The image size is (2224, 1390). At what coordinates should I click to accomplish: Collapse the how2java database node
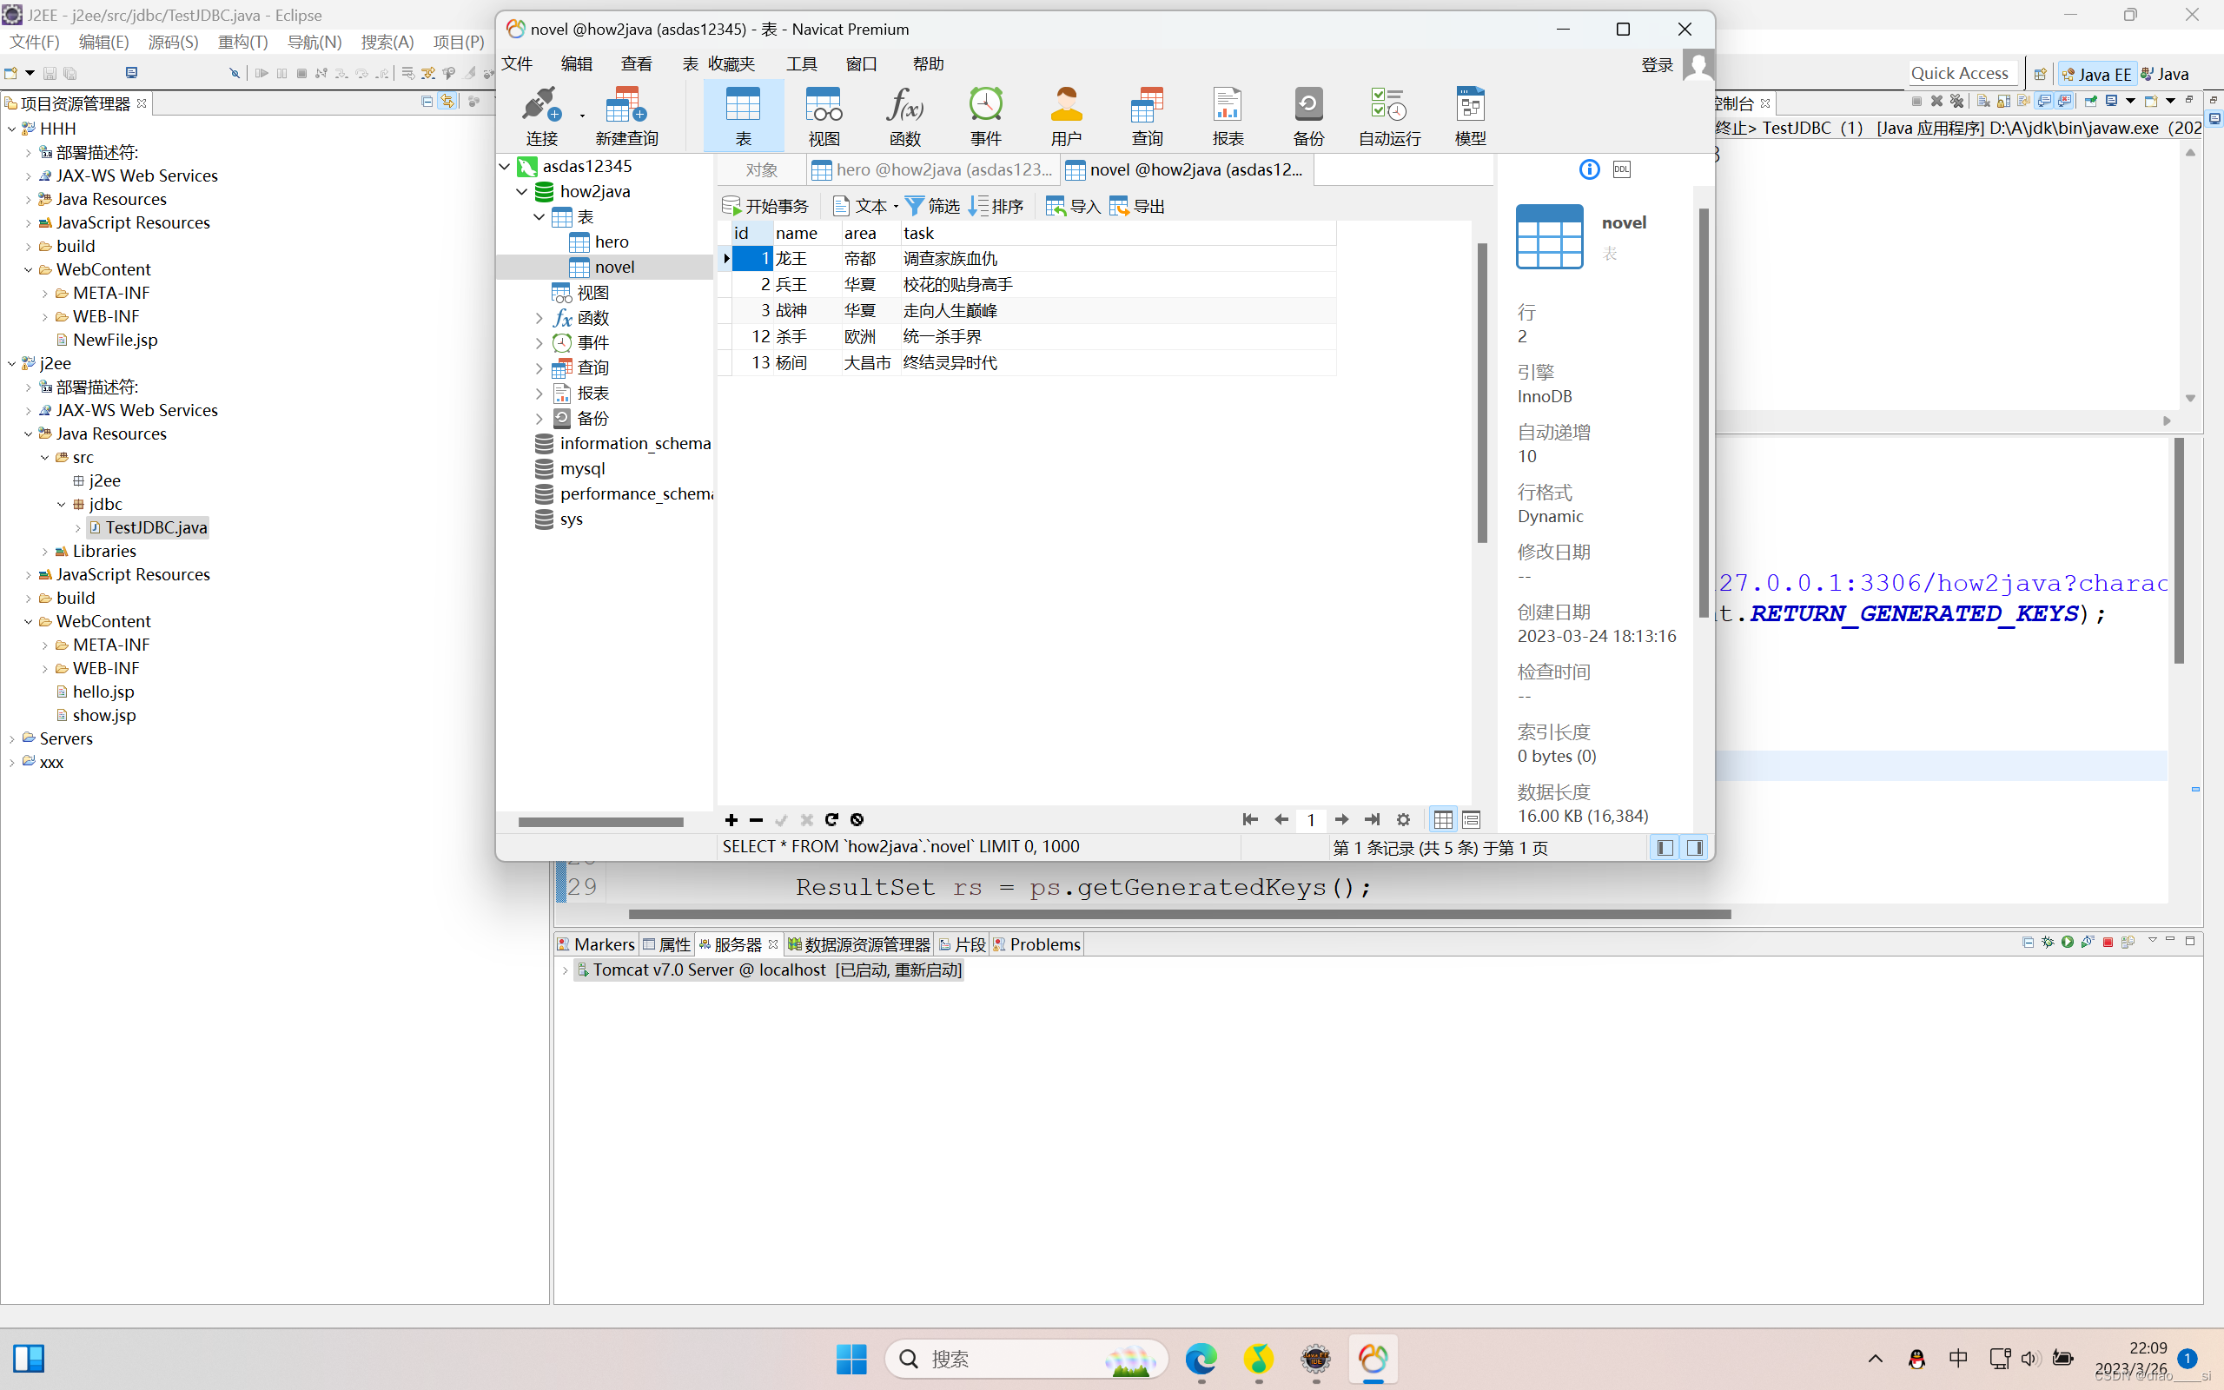[522, 191]
